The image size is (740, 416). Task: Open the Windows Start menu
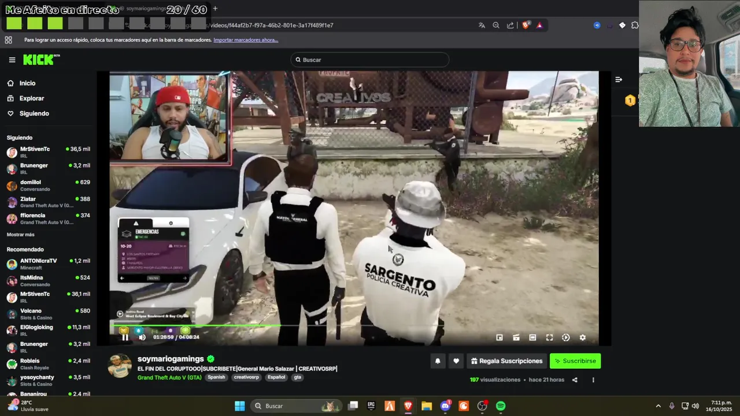click(240, 406)
